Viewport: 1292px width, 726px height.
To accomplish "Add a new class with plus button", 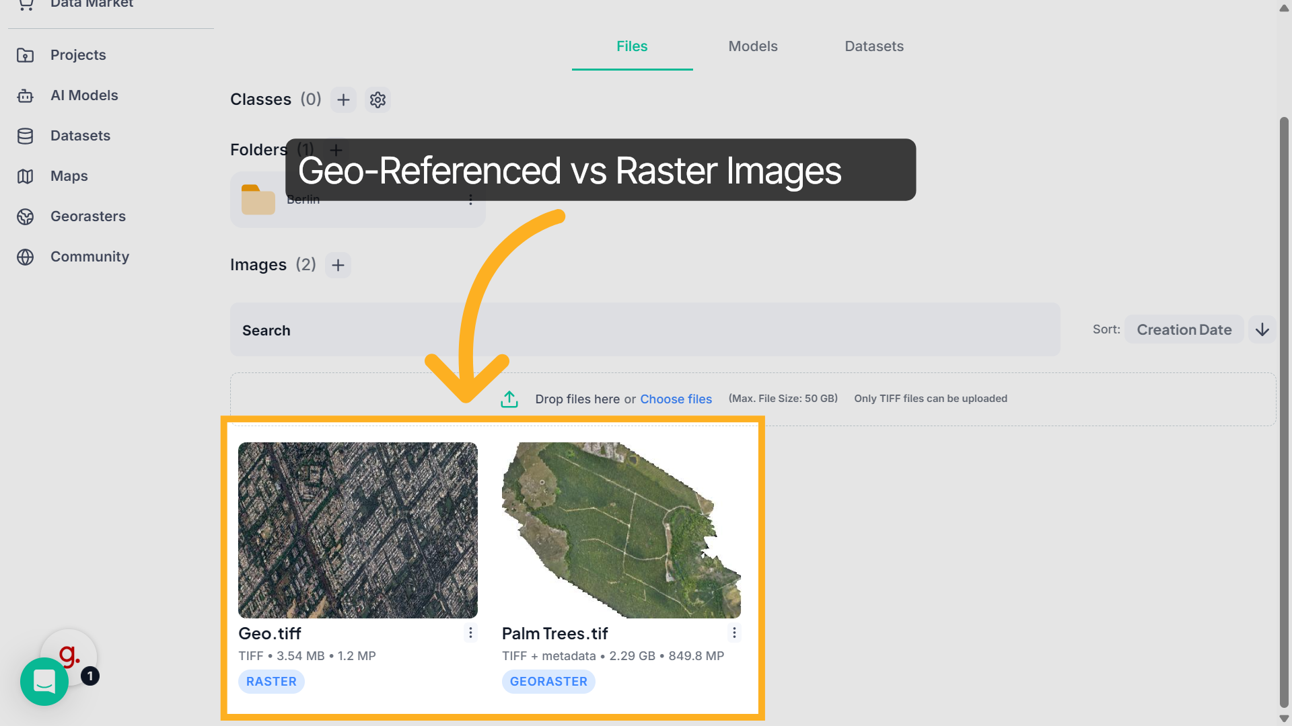I will tap(343, 99).
